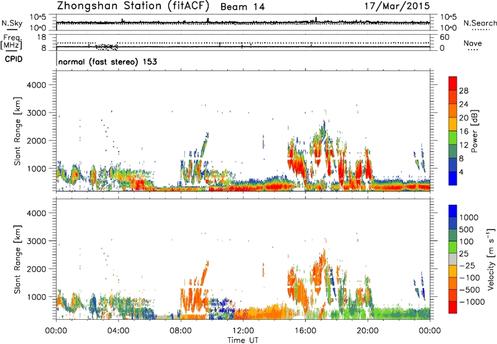Viewport: 497px width, 344px height.
Task: Click the 'Power [dB]' colorbar label
Action: tap(475, 132)
